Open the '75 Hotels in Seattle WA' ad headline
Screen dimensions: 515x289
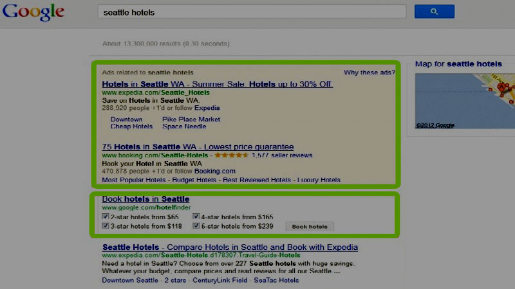pos(198,147)
